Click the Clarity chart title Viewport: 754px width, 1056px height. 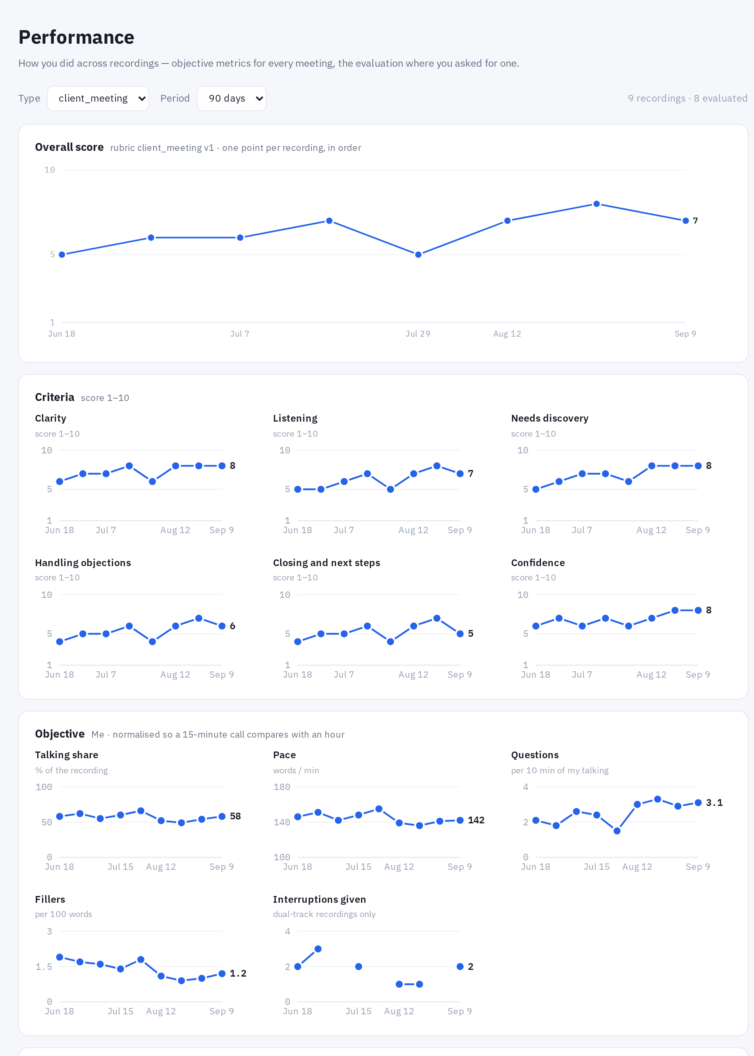(x=51, y=418)
